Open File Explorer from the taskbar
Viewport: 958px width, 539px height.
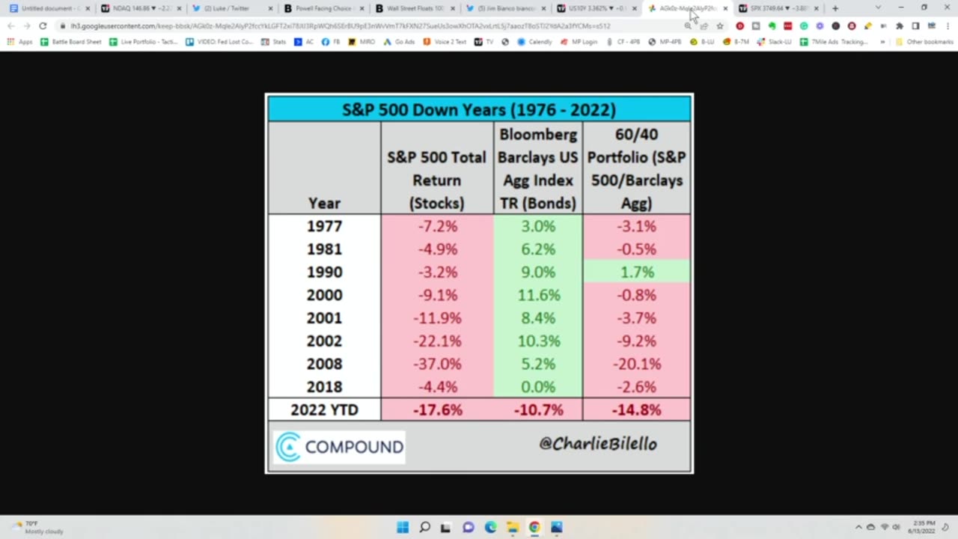tap(512, 527)
